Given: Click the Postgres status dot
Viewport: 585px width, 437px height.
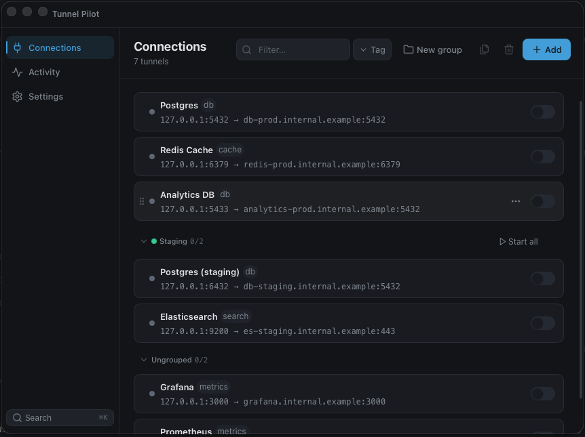Looking at the screenshot, I should tap(152, 112).
